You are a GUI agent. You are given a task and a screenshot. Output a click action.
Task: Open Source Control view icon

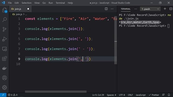(5, 29)
